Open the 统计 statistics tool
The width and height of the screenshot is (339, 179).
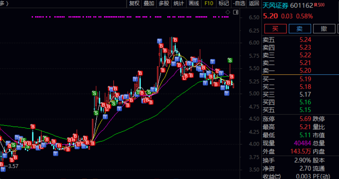click(179, 3)
